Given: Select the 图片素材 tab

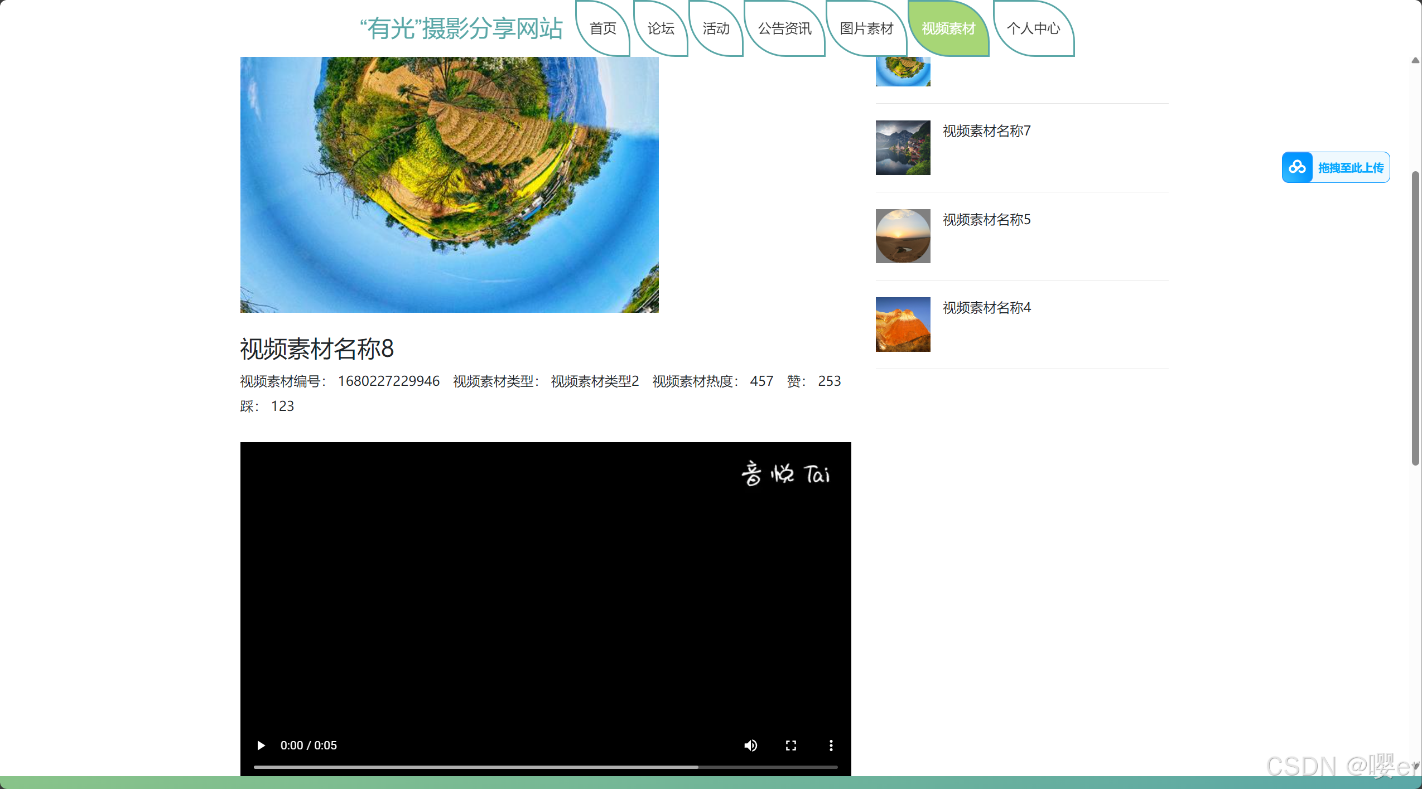Looking at the screenshot, I should click(866, 28).
